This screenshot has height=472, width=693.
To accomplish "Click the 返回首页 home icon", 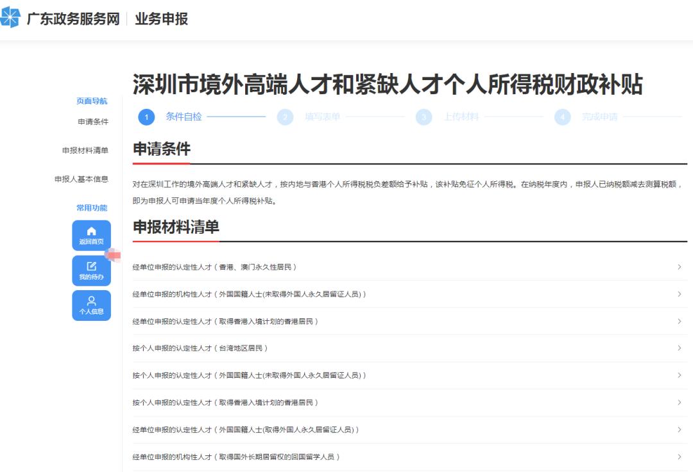I will tap(91, 234).
